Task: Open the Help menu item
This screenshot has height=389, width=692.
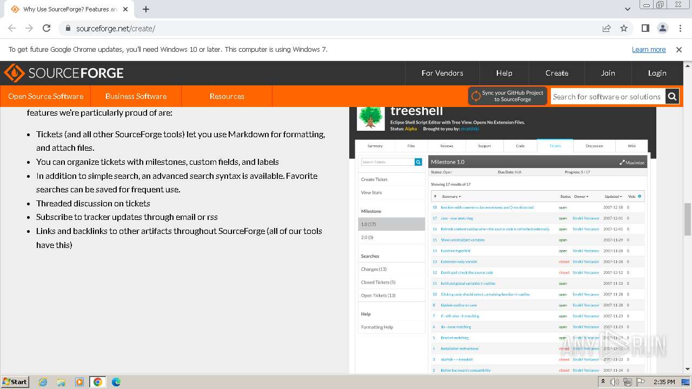Action: [504, 73]
